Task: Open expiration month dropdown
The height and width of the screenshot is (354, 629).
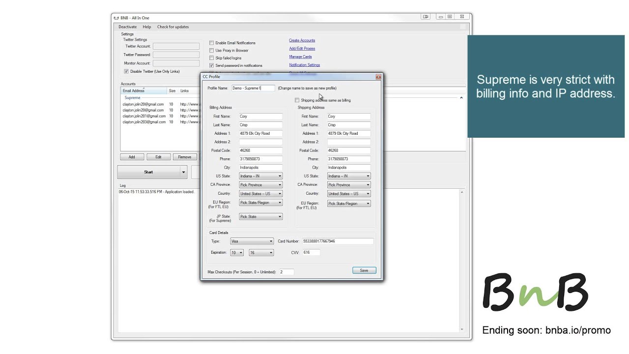Action: pyautogui.click(x=237, y=253)
